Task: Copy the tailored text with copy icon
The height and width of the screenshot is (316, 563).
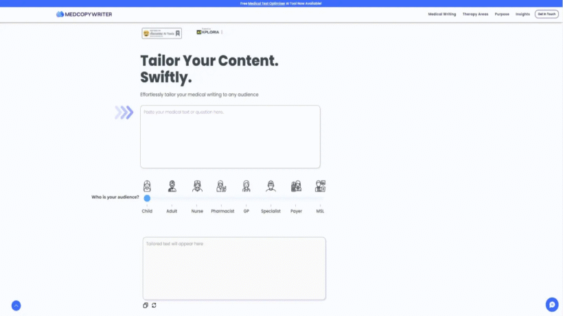Action: coord(146,305)
